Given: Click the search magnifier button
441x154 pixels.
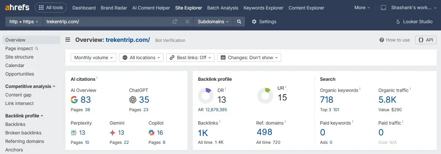Looking at the screenshot, I should coord(239,22).
